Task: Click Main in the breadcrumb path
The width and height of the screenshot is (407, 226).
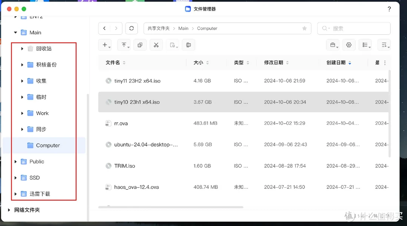Action: [x=183, y=28]
